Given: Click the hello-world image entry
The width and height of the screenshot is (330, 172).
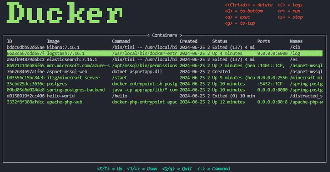Looking at the screenshot, I should pos(60,96).
